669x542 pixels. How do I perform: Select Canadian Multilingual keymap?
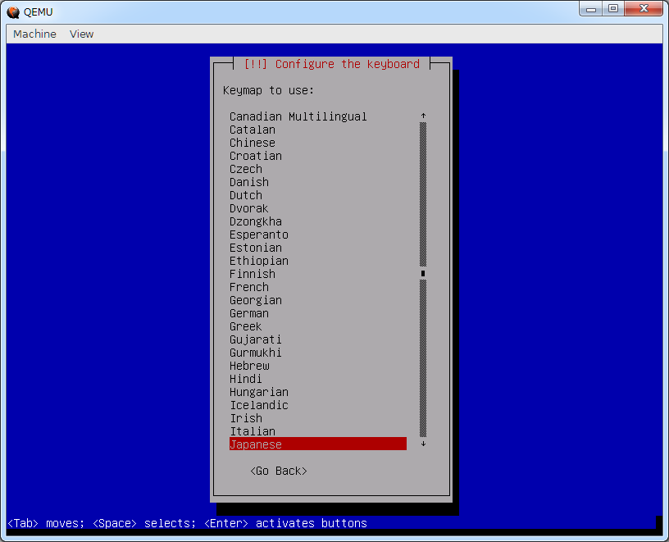[x=318, y=116]
